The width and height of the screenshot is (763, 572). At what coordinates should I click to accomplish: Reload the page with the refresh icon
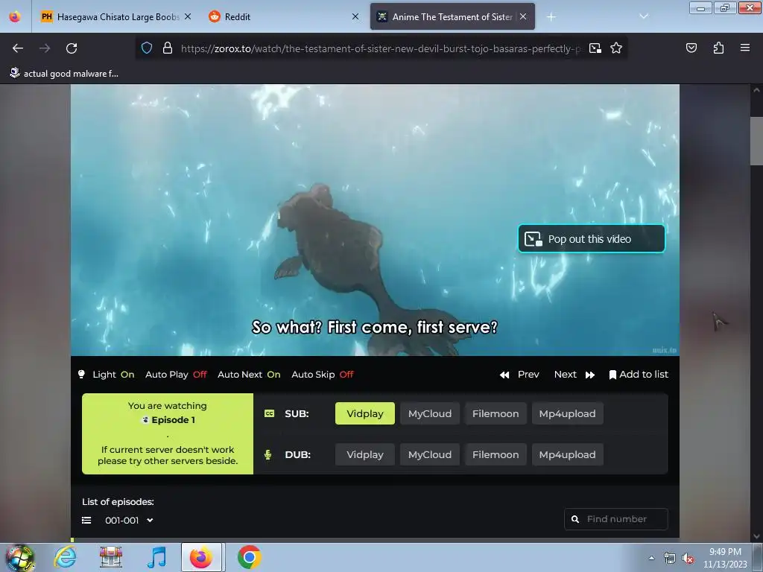coord(72,48)
